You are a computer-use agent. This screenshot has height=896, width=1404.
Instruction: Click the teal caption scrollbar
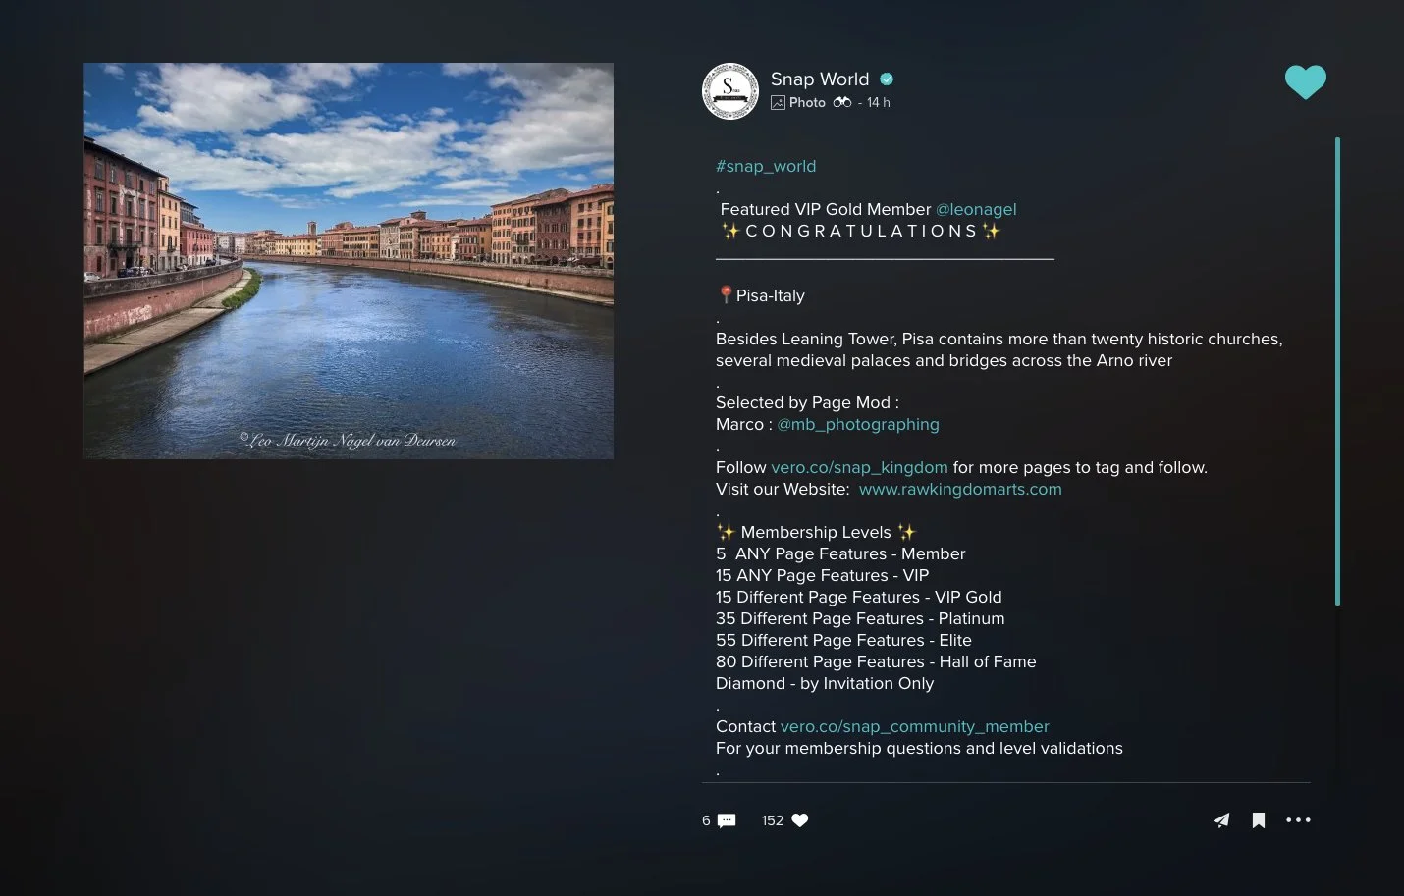click(1337, 371)
